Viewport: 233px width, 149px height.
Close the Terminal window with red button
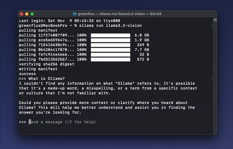click(22, 14)
